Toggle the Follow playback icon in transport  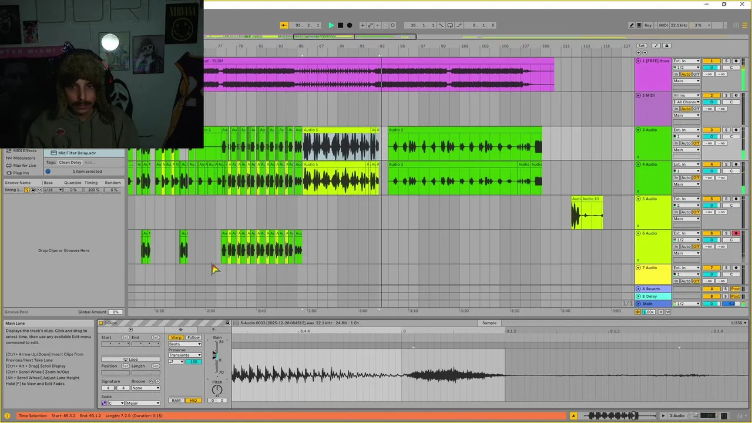pos(284,25)
